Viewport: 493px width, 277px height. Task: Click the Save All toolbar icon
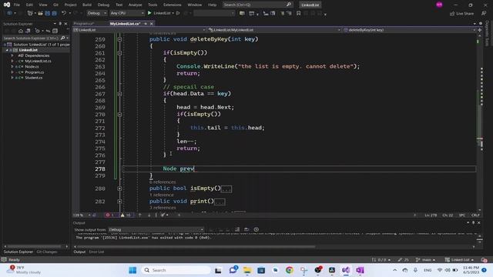pos(54,13)
